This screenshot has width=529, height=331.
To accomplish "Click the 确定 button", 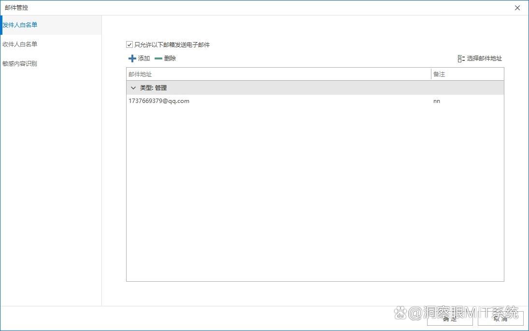I will (450, 318).
